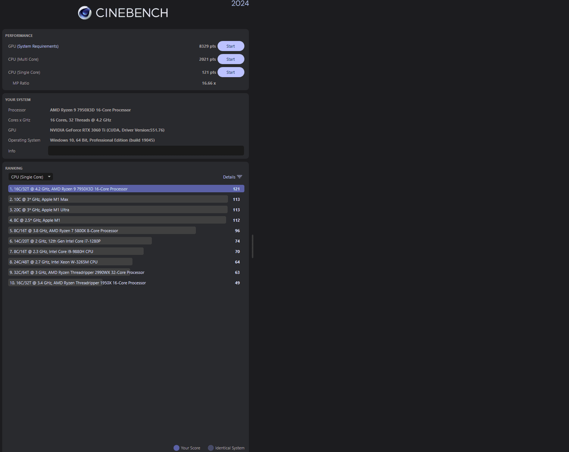Click the 16 Cores, 32 Threads value
569x452 pixels.
tap(81, 120)
